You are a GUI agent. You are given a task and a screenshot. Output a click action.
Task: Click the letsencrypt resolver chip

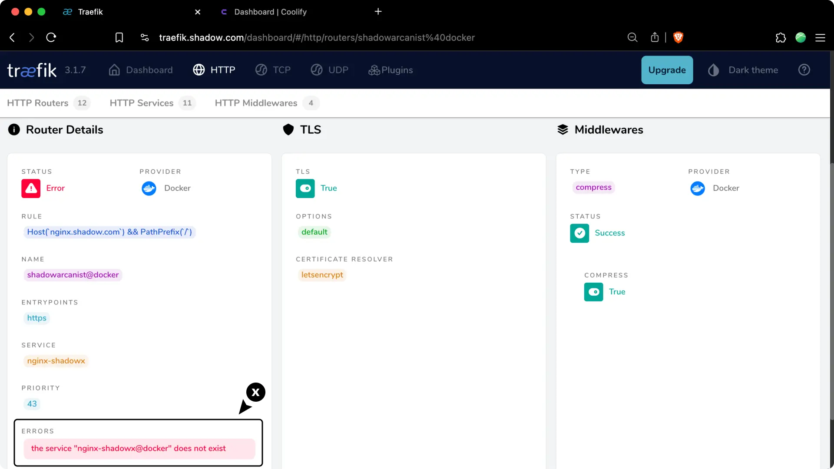pos(322,275)
